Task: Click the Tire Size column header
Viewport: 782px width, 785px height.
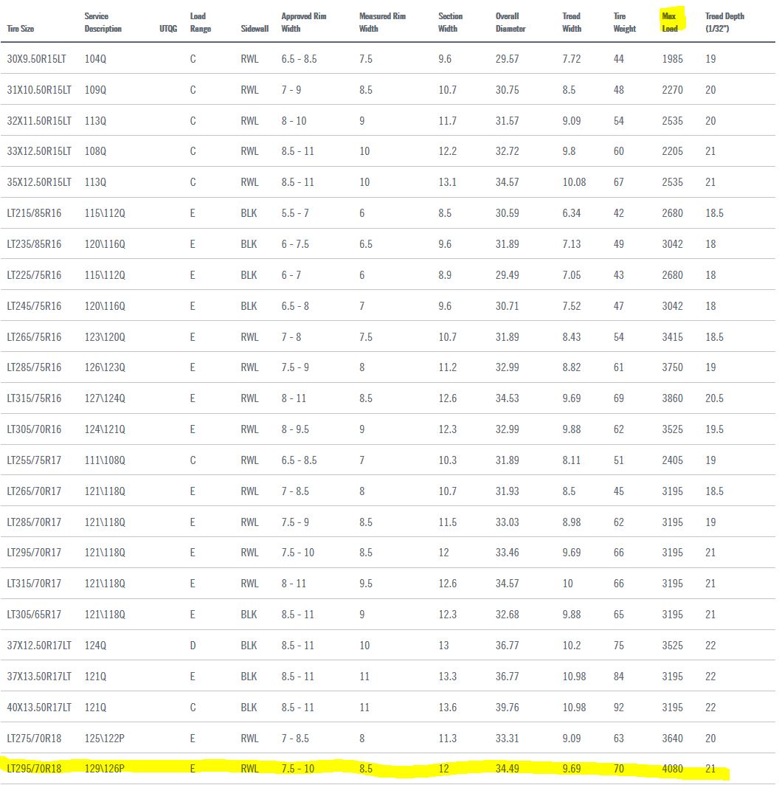Action: (x=21, y=29)
